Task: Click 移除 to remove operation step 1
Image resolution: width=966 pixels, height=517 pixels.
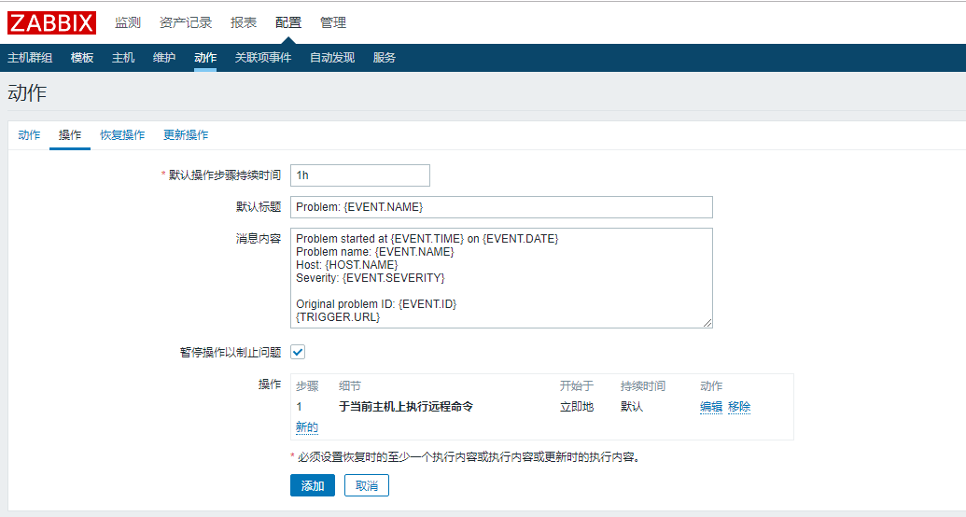Action: click(x=739, y=407)
